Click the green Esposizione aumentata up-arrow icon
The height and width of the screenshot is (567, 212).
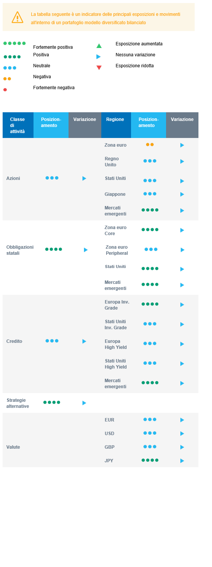point(99,46)
